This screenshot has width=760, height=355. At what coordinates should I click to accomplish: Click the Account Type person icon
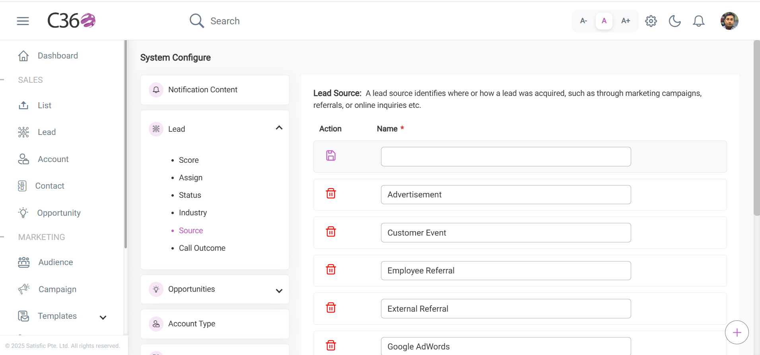click(156, 324)
